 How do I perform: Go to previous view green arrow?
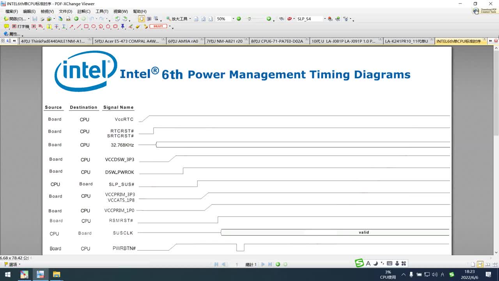coord(76,19)
